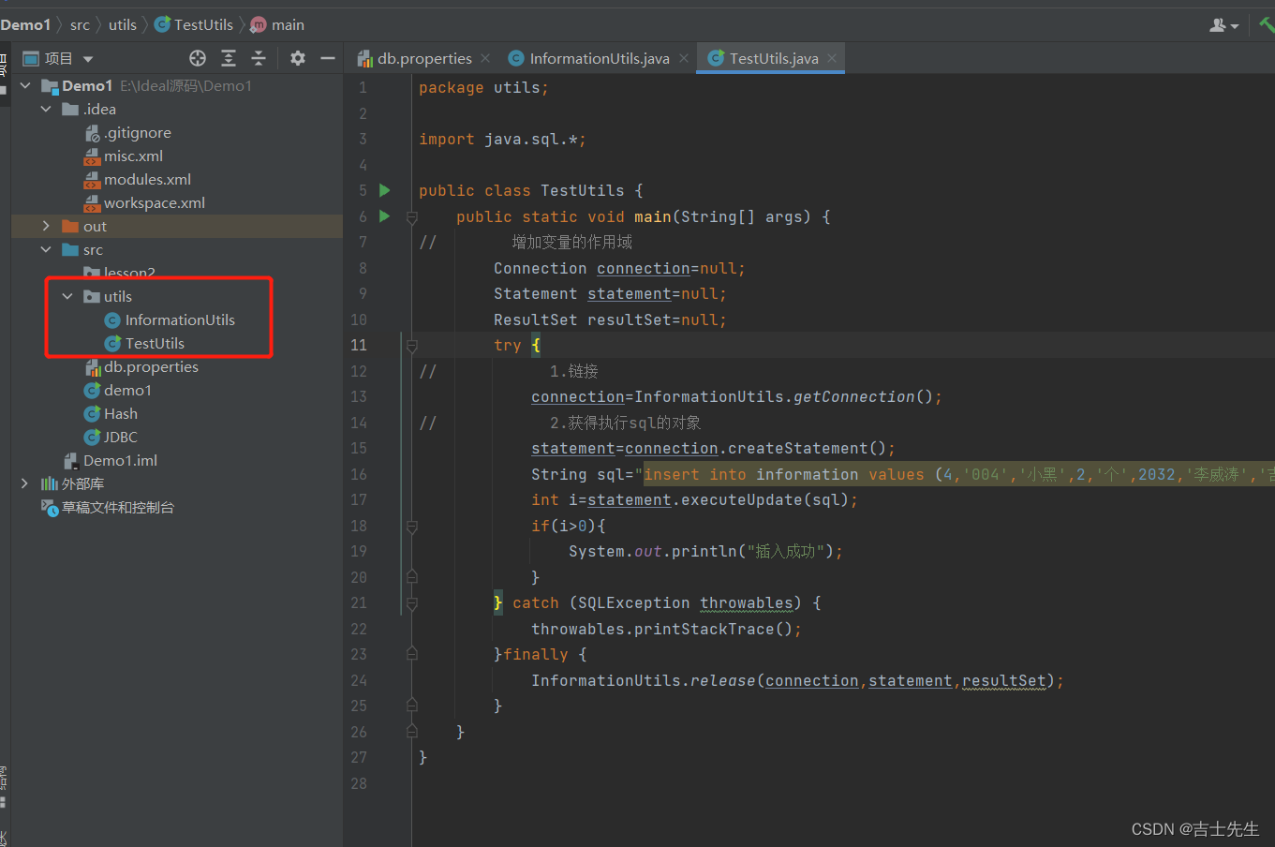Select modules.xml in project tree
Screen dimensions: 1275x847
pyautogui.click(x=138, y=180)
